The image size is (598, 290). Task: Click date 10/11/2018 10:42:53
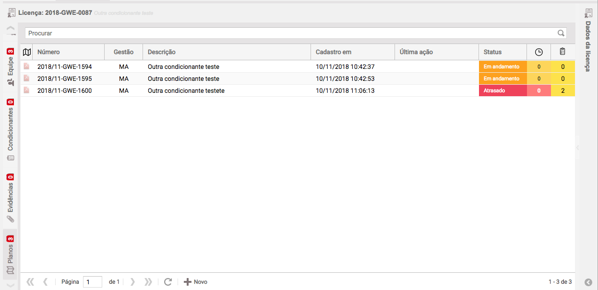coord(345,78)
